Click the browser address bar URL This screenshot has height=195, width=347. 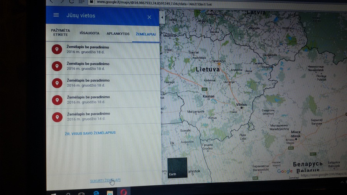click(154, 3)
